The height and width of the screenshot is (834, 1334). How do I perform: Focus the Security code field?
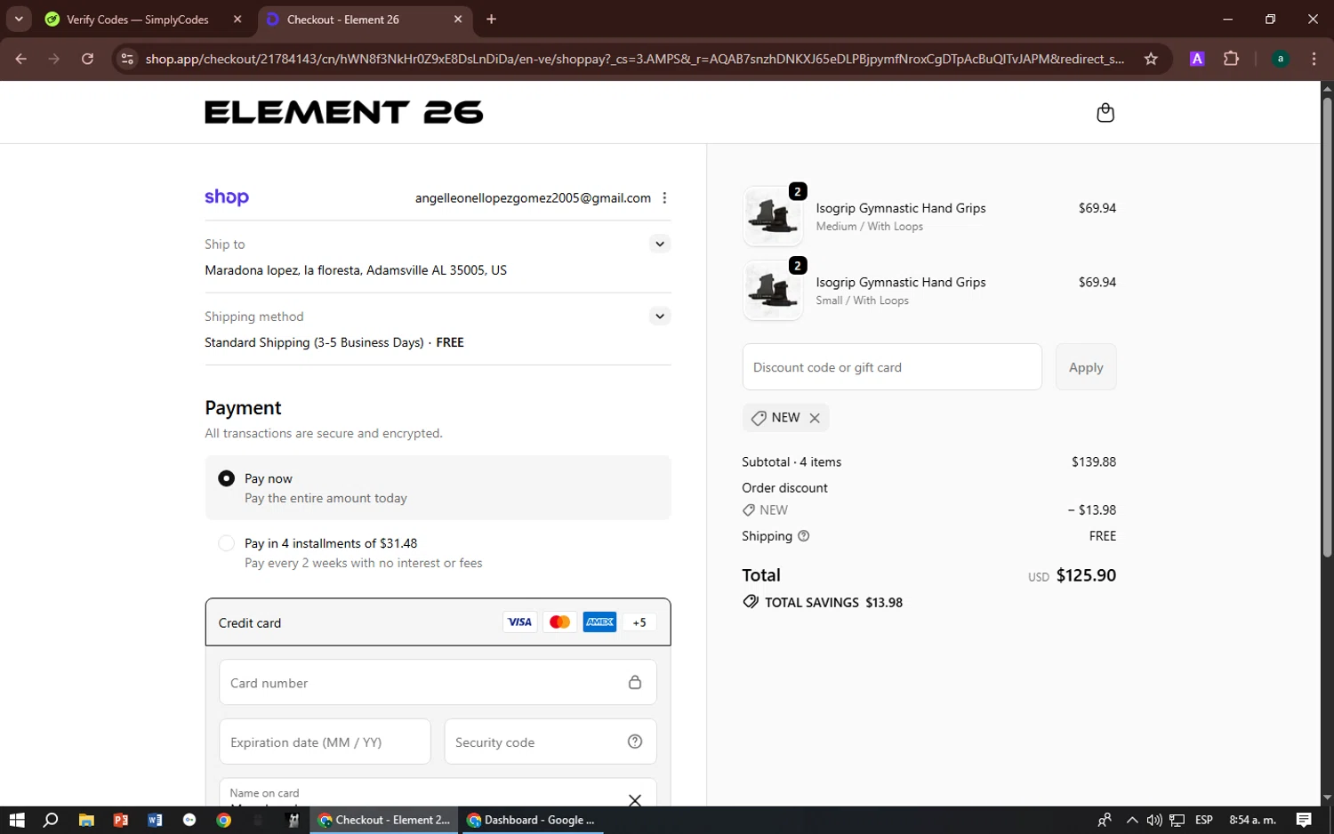click(x=550, y=742)
